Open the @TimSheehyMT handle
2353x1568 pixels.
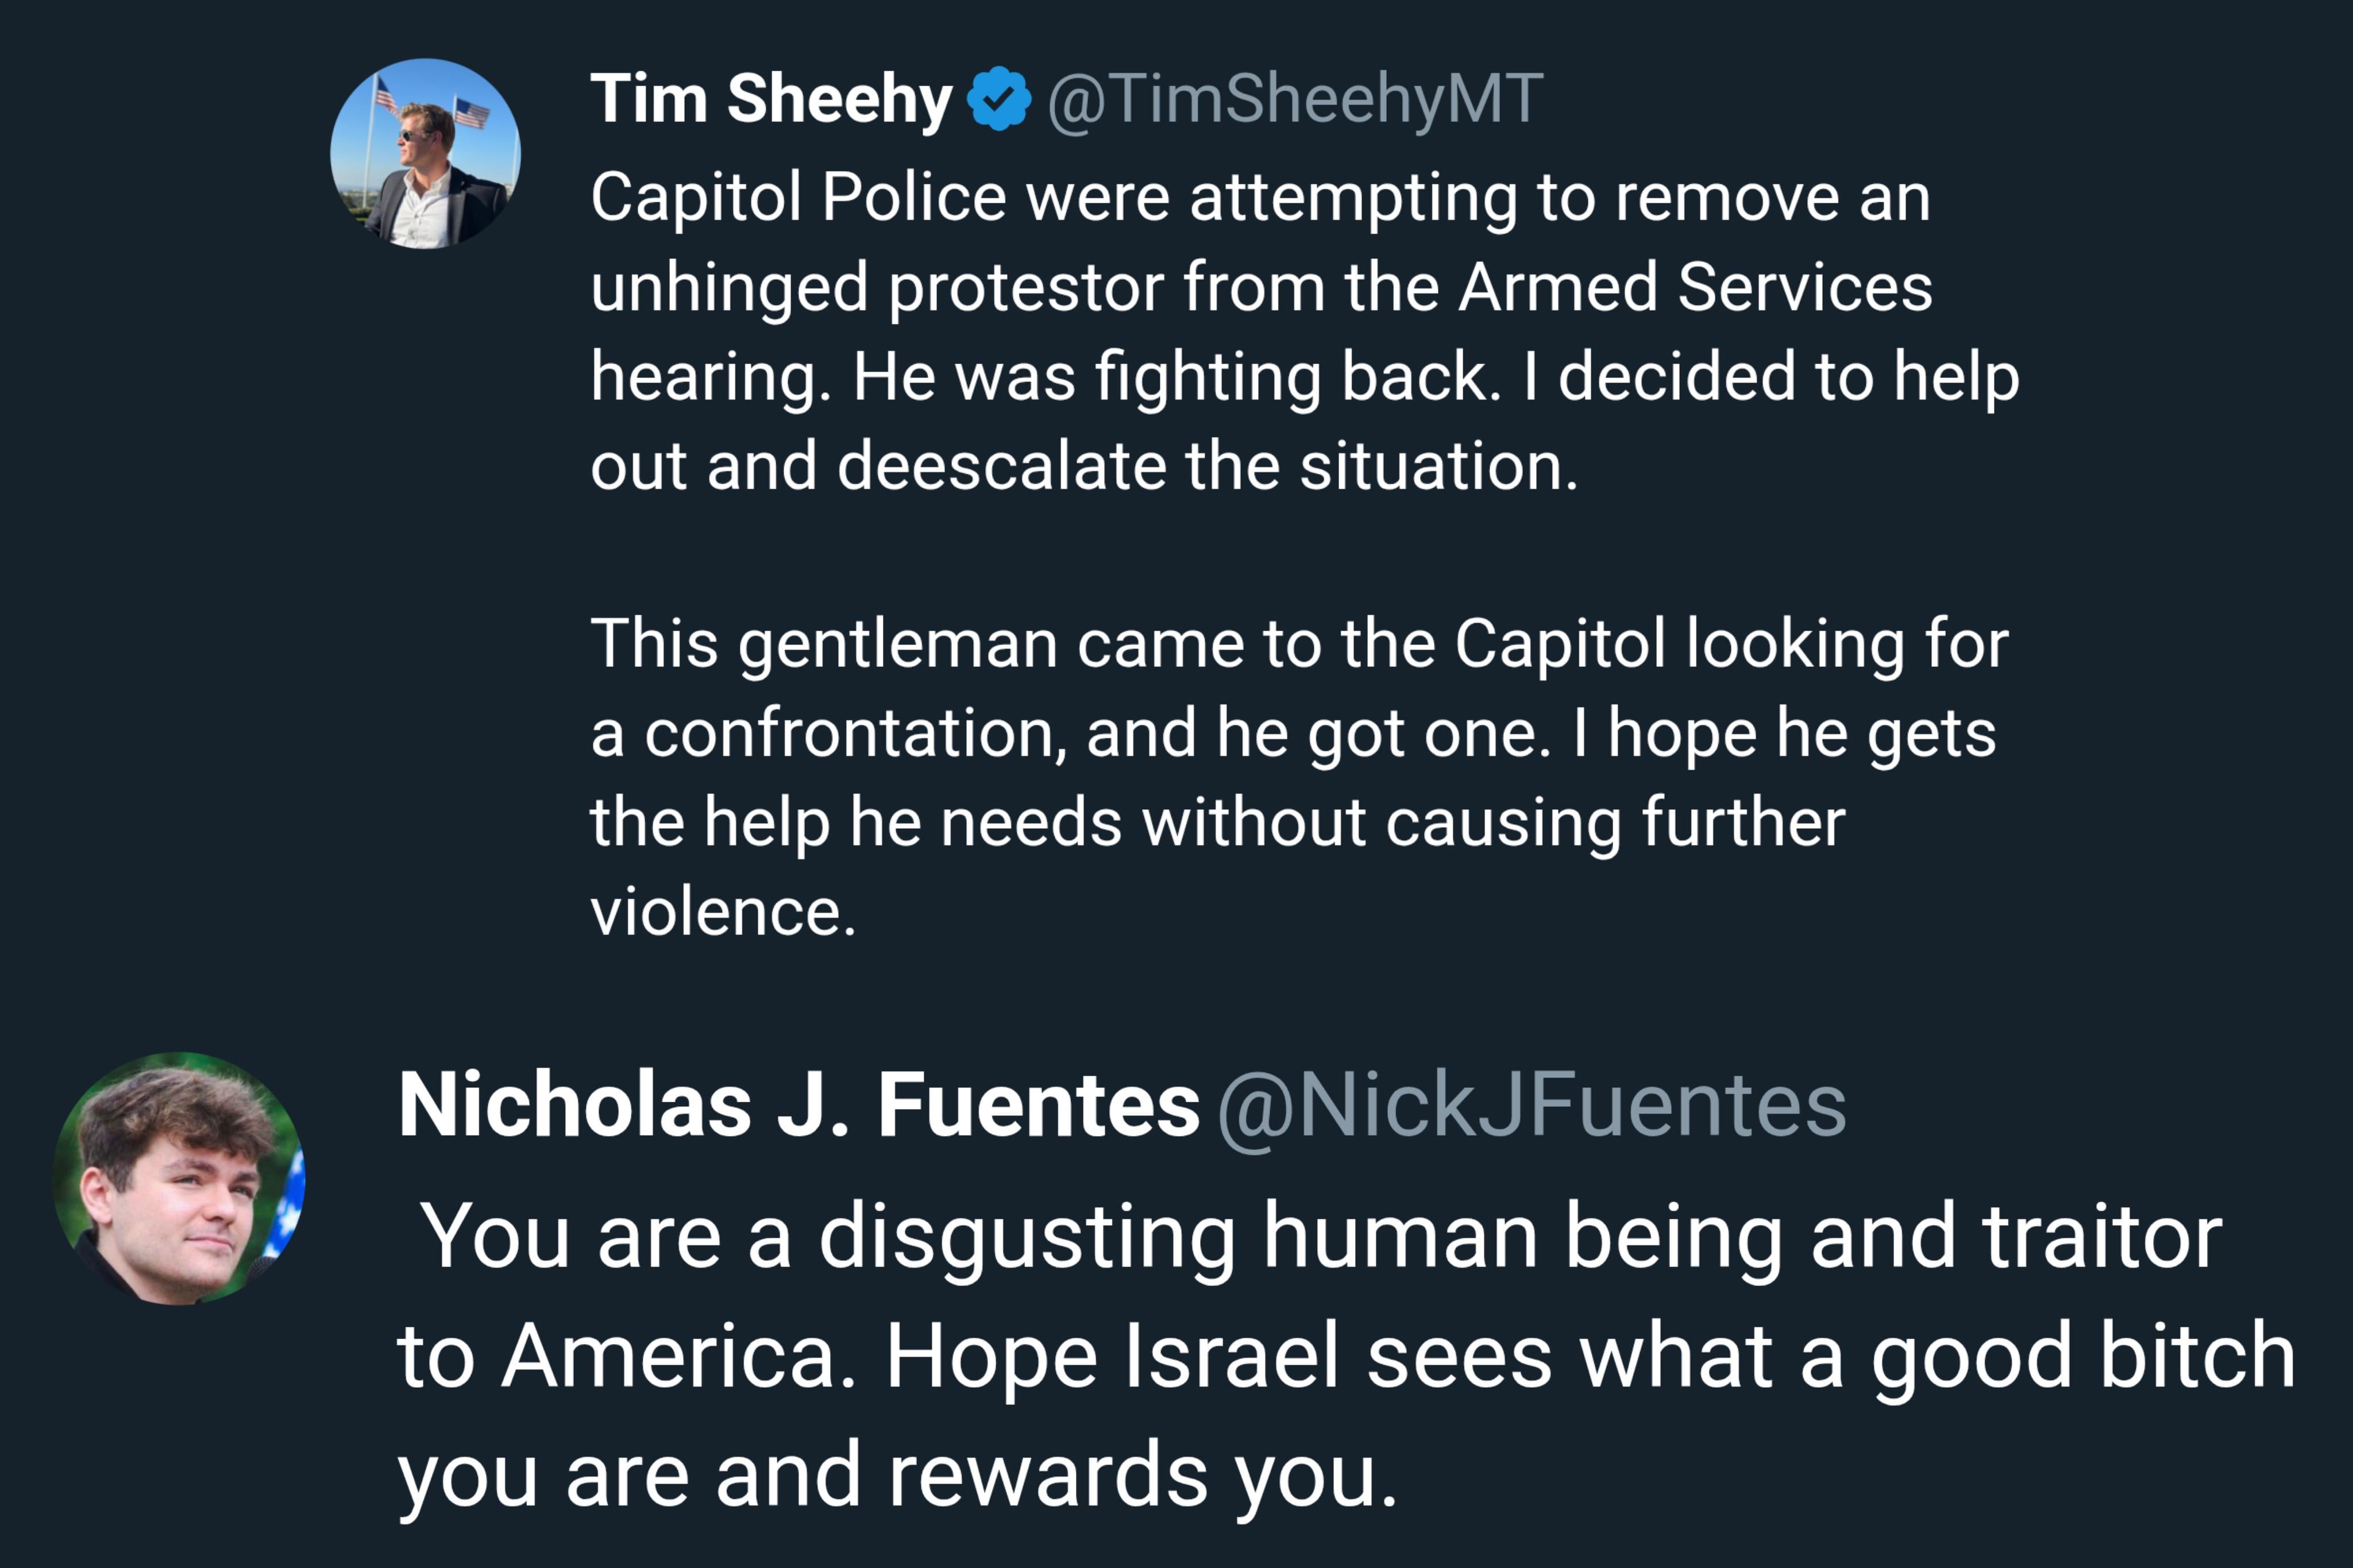[x=1295, y=99]
